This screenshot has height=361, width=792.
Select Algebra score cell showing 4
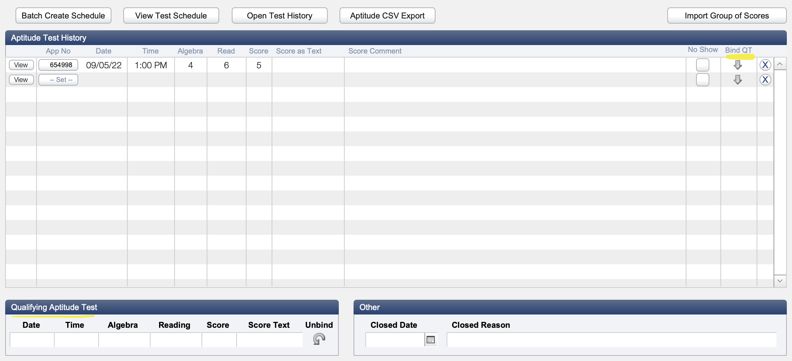[190, 65]
